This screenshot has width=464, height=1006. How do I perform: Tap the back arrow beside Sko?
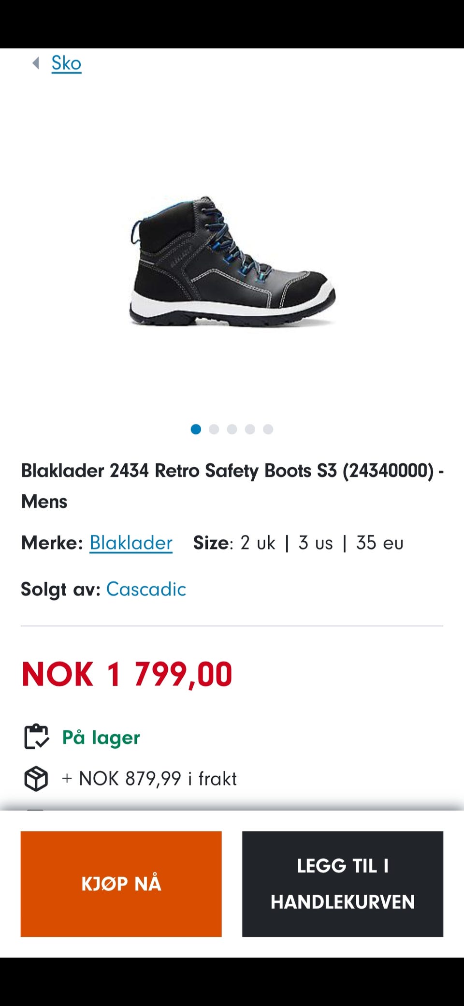point(35,63)
